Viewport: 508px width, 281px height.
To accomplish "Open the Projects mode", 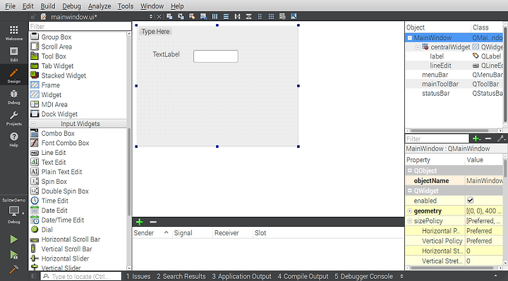I will pos(14,118).
